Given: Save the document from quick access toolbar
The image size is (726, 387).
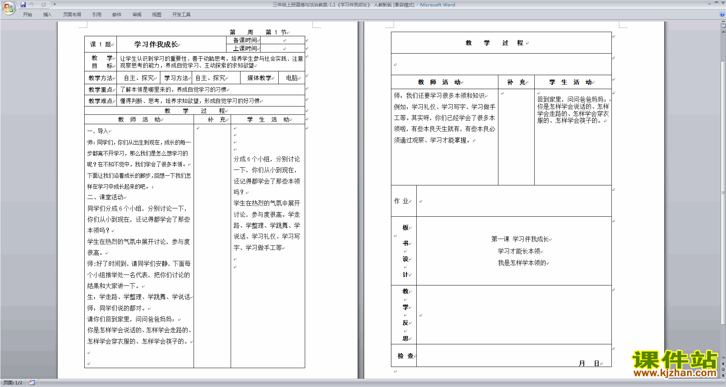Looking at the screenshot, I should (x=23, y=5).
